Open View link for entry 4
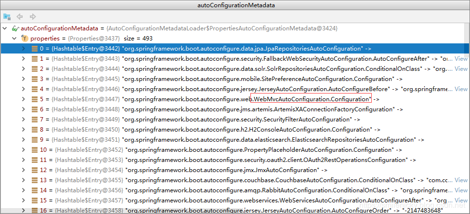This screenshot has height=214, width=470. coord(461,89)
